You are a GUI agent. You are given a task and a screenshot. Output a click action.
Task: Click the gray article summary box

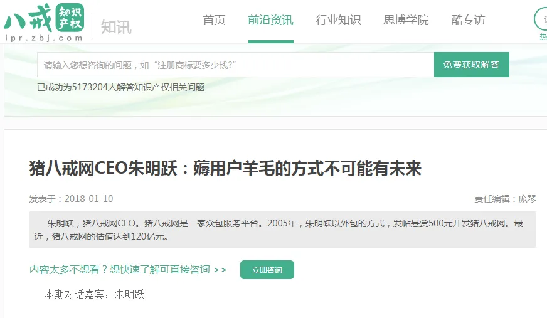282,230
